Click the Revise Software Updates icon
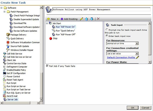The image size is (153, 111). (11, 31)
